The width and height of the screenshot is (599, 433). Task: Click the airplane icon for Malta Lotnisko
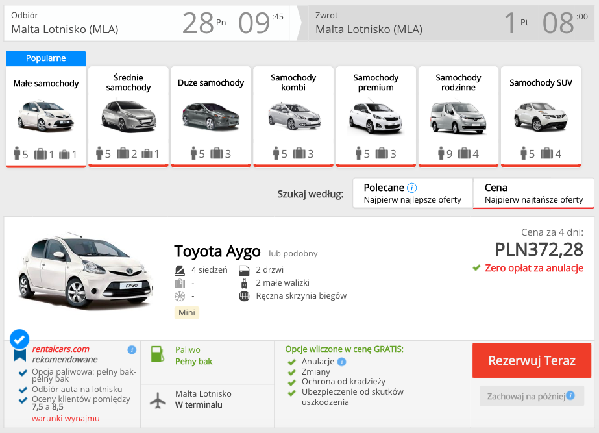tap(158, 400)
